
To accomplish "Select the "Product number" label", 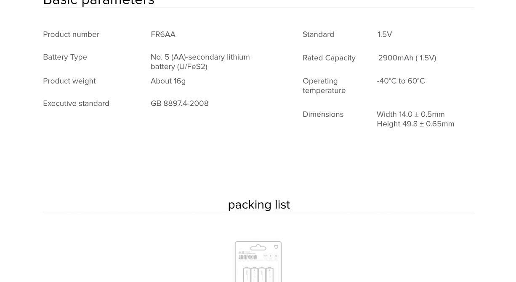I will point(71,34).
